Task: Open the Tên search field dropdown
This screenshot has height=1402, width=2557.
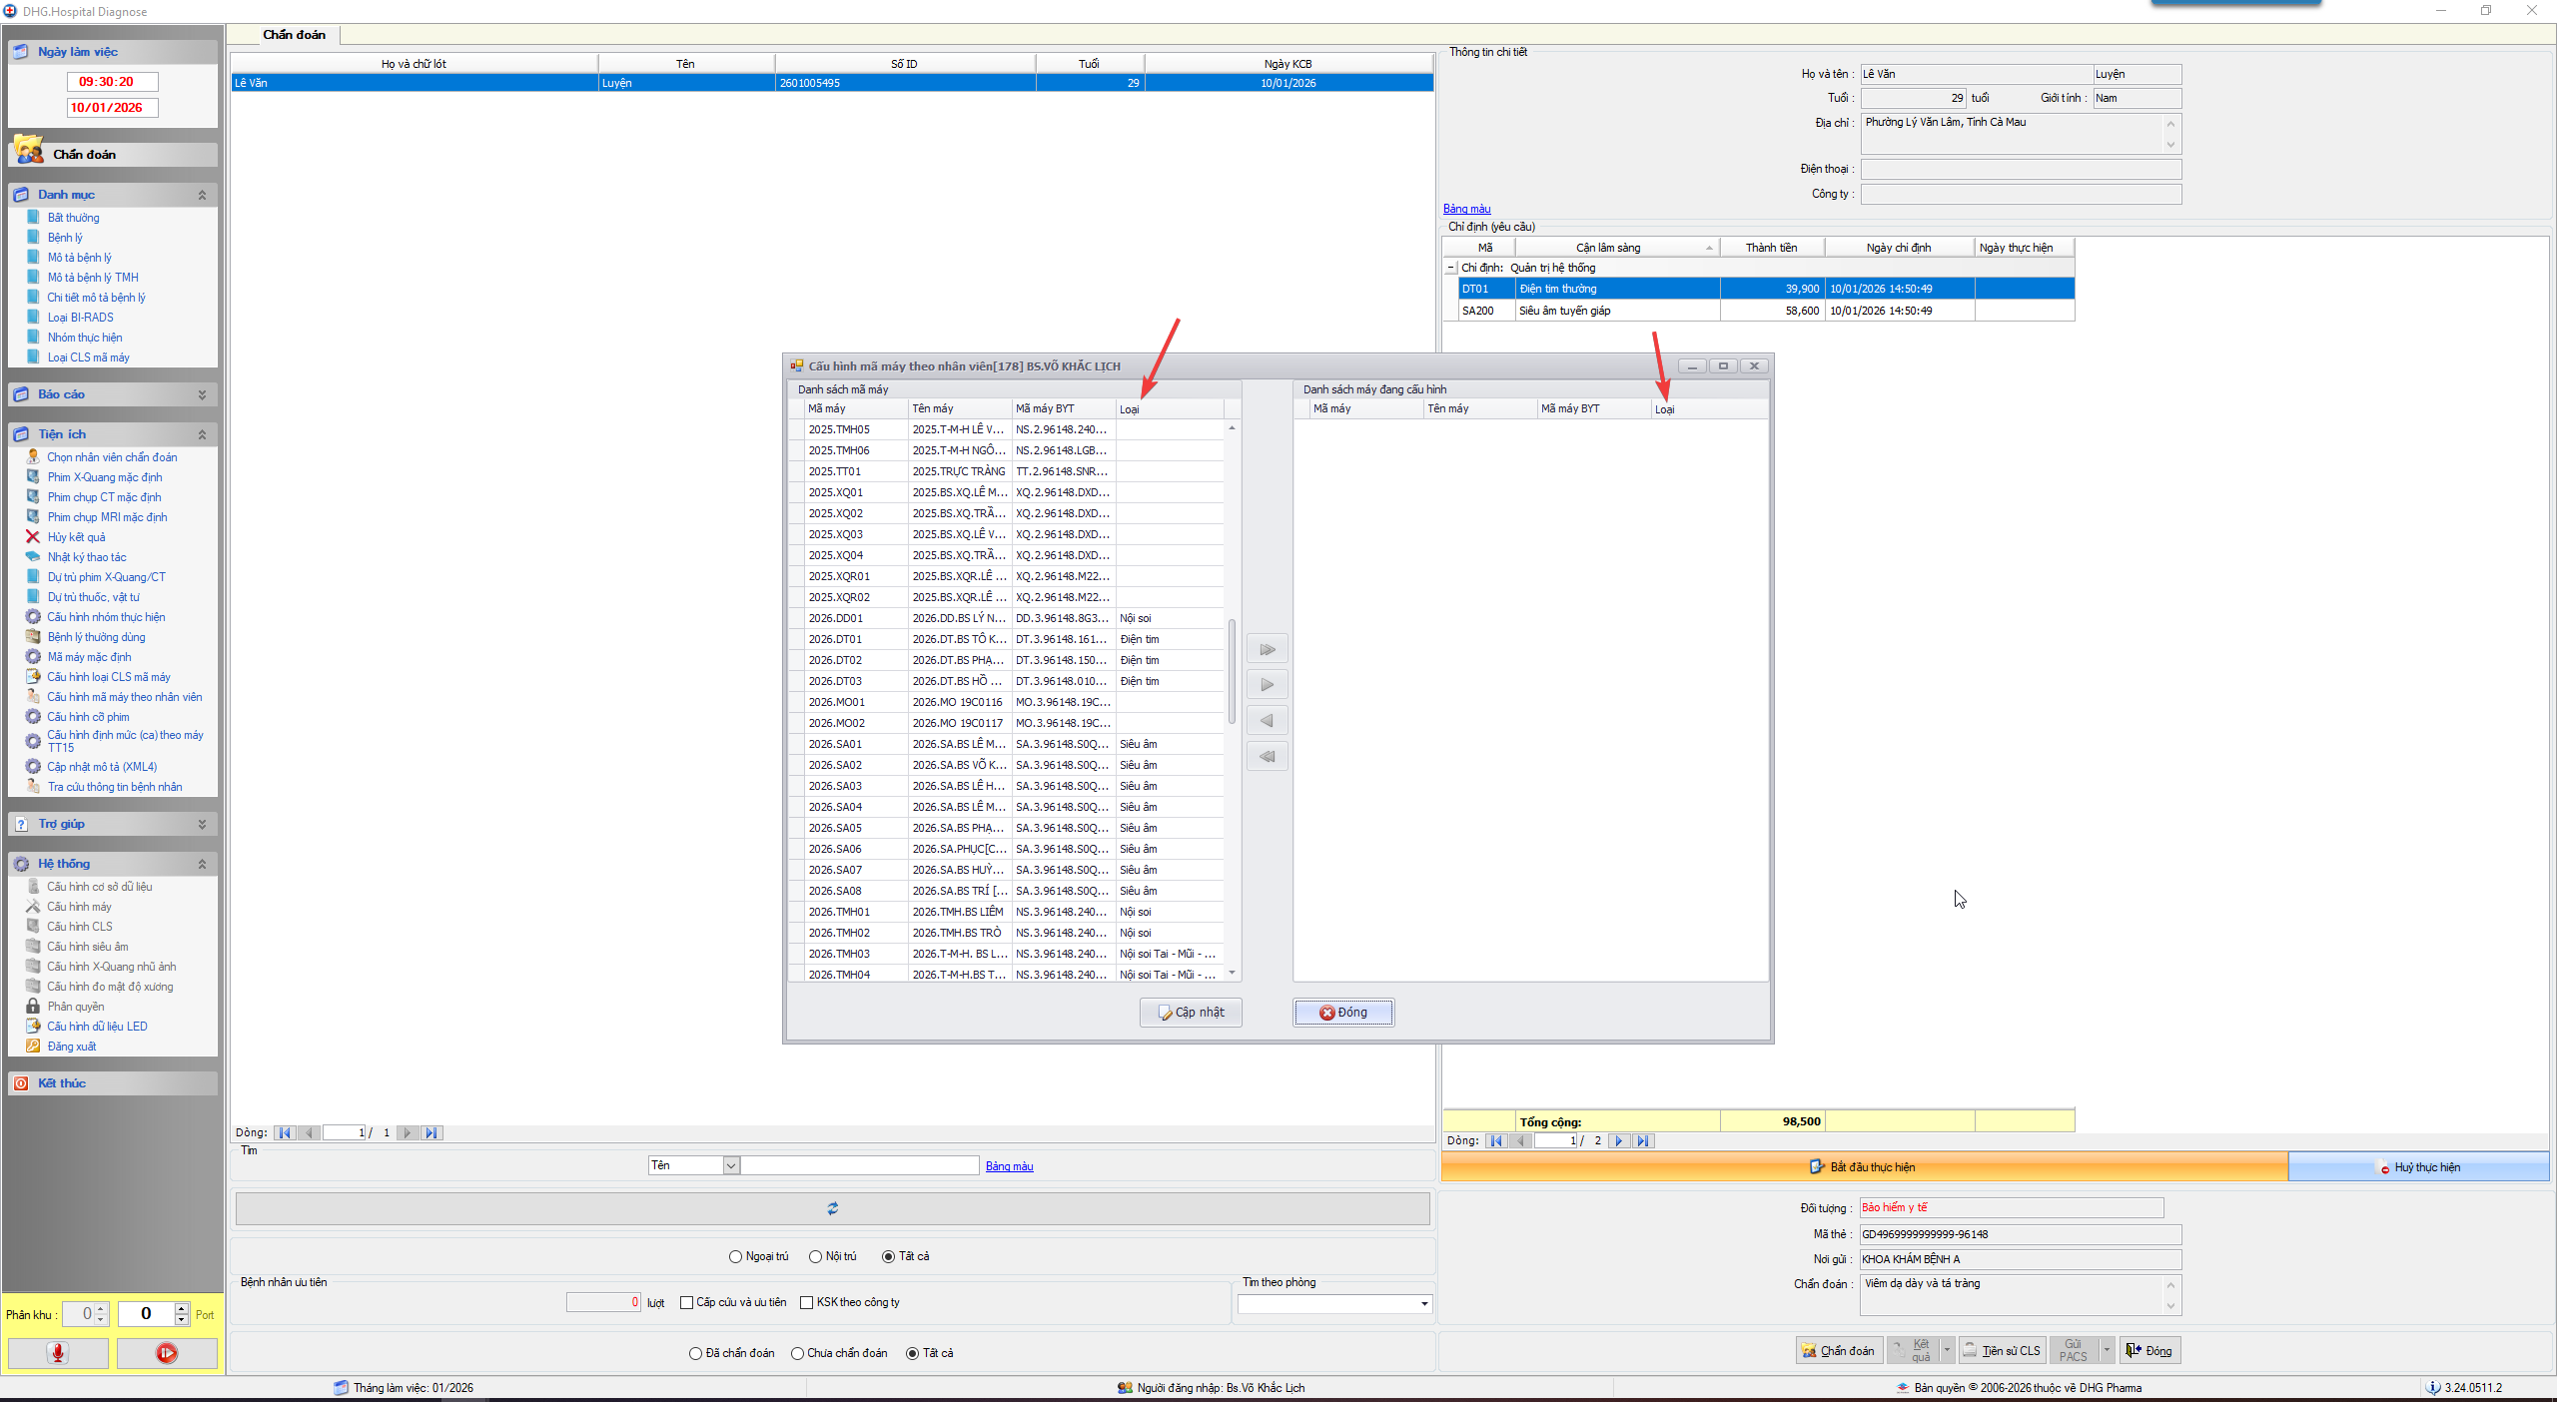Action: (x=731, y=1165)
